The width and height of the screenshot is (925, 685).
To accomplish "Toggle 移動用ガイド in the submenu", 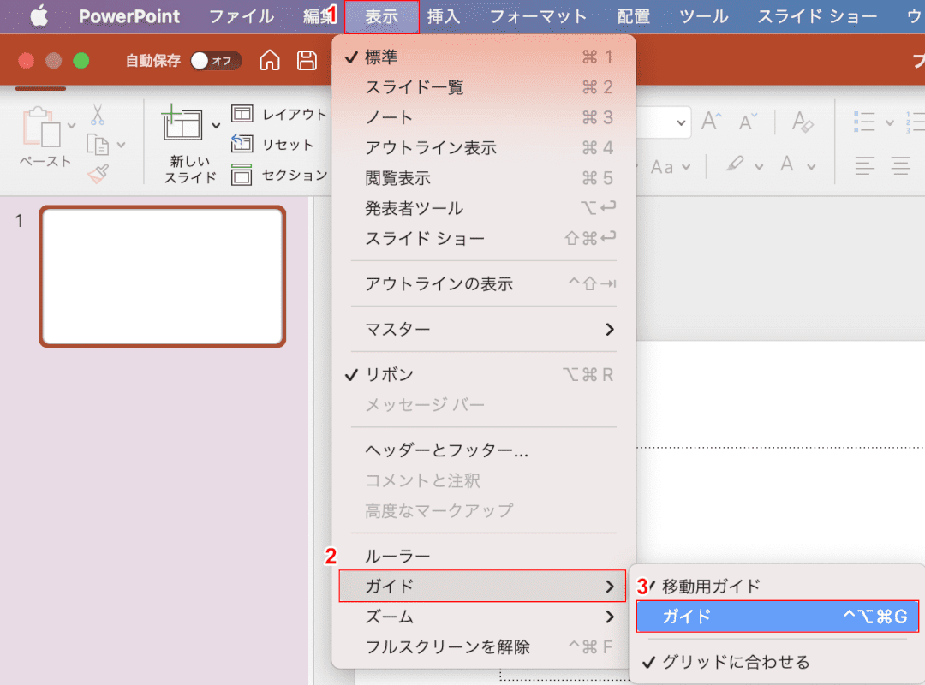I will [x=778, y=586].
